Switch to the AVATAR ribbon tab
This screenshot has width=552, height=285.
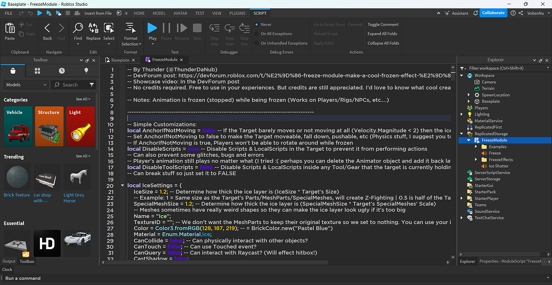click(180, 13)
